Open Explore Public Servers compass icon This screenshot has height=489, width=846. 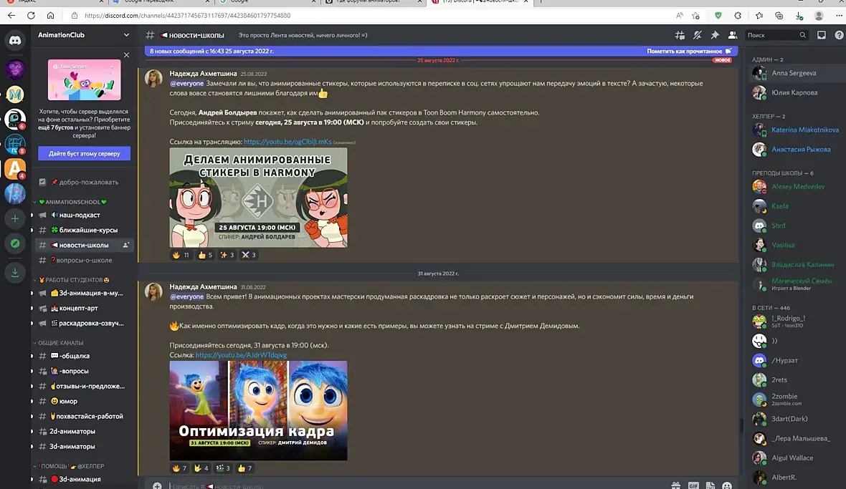coord(15,243)
